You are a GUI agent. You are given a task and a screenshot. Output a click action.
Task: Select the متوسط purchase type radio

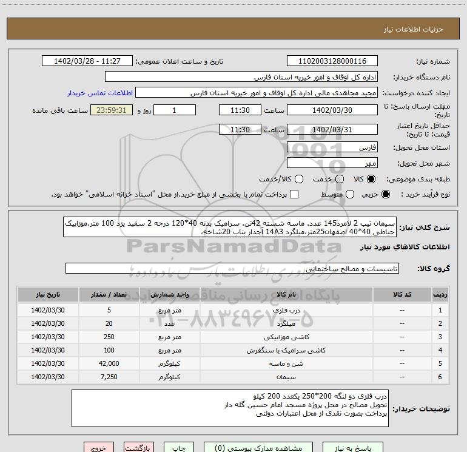tap(350, 195)
